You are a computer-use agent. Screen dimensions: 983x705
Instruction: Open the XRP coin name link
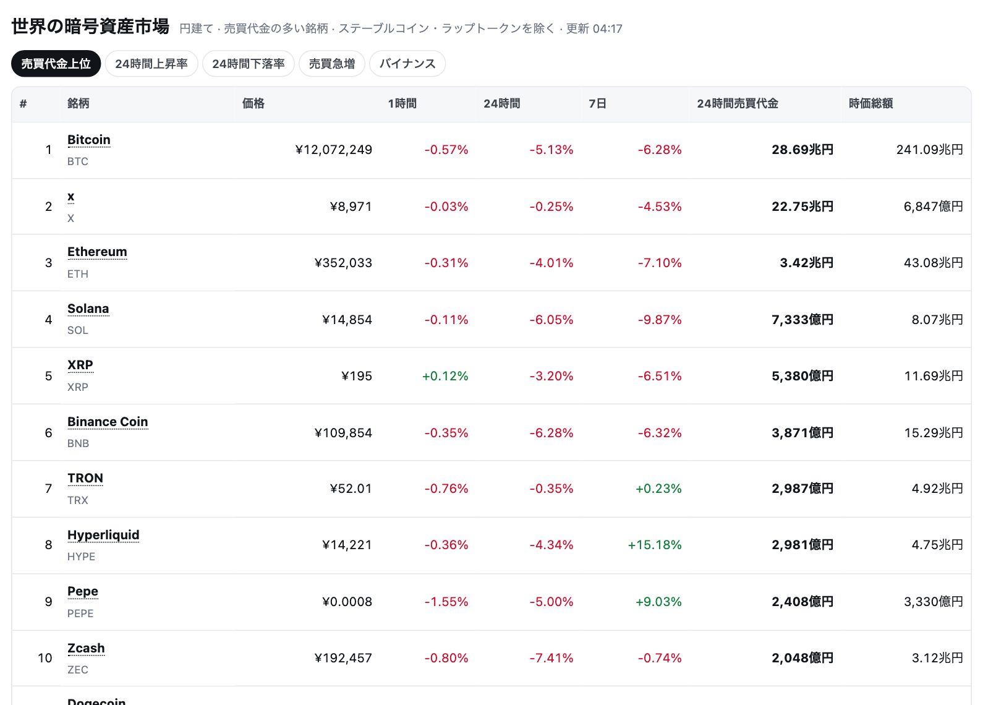pyautogui.click(x=80, y=365)
